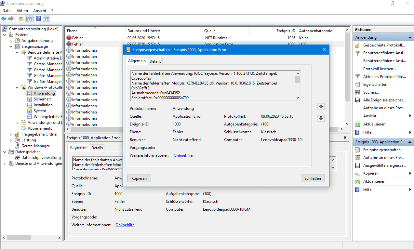The width and height of the screenshot is (414, 249).
Task: Open the Kopieren submenu in actions pane
Action: tap(383, 173)
